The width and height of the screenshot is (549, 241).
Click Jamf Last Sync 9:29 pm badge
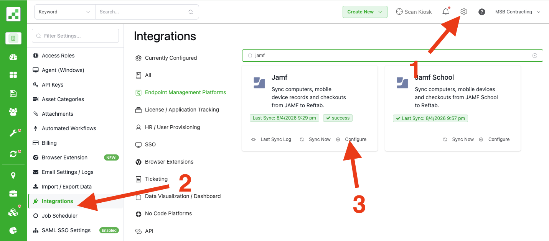coord(284,118)
